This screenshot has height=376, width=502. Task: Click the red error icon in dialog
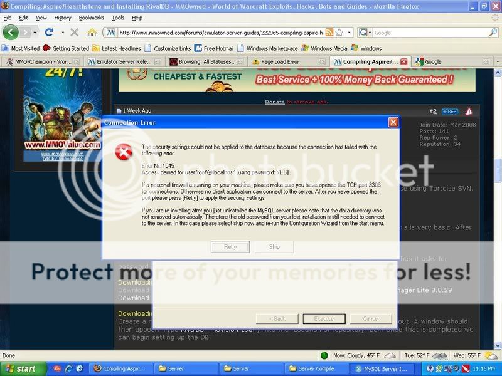pyautogui.click(x=124, y=152)
